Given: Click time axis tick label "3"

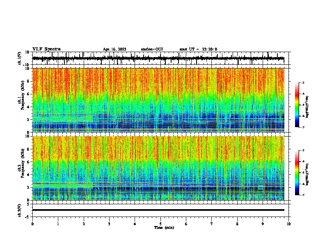Looking at the screenshot, I should [x=109, y=224].
